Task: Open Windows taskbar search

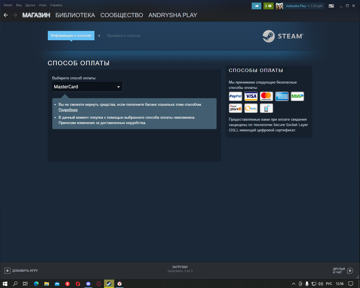Action: coord(15,283)
